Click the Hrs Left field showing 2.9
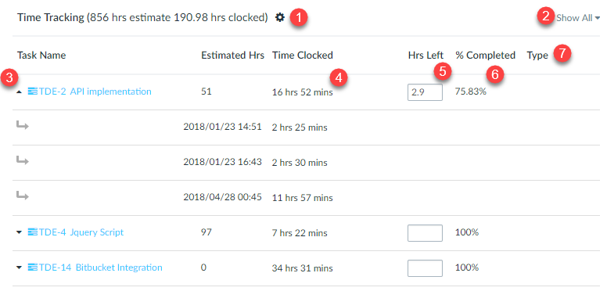The width and height of the screenshot is (607, 291). tap(425, 93)
